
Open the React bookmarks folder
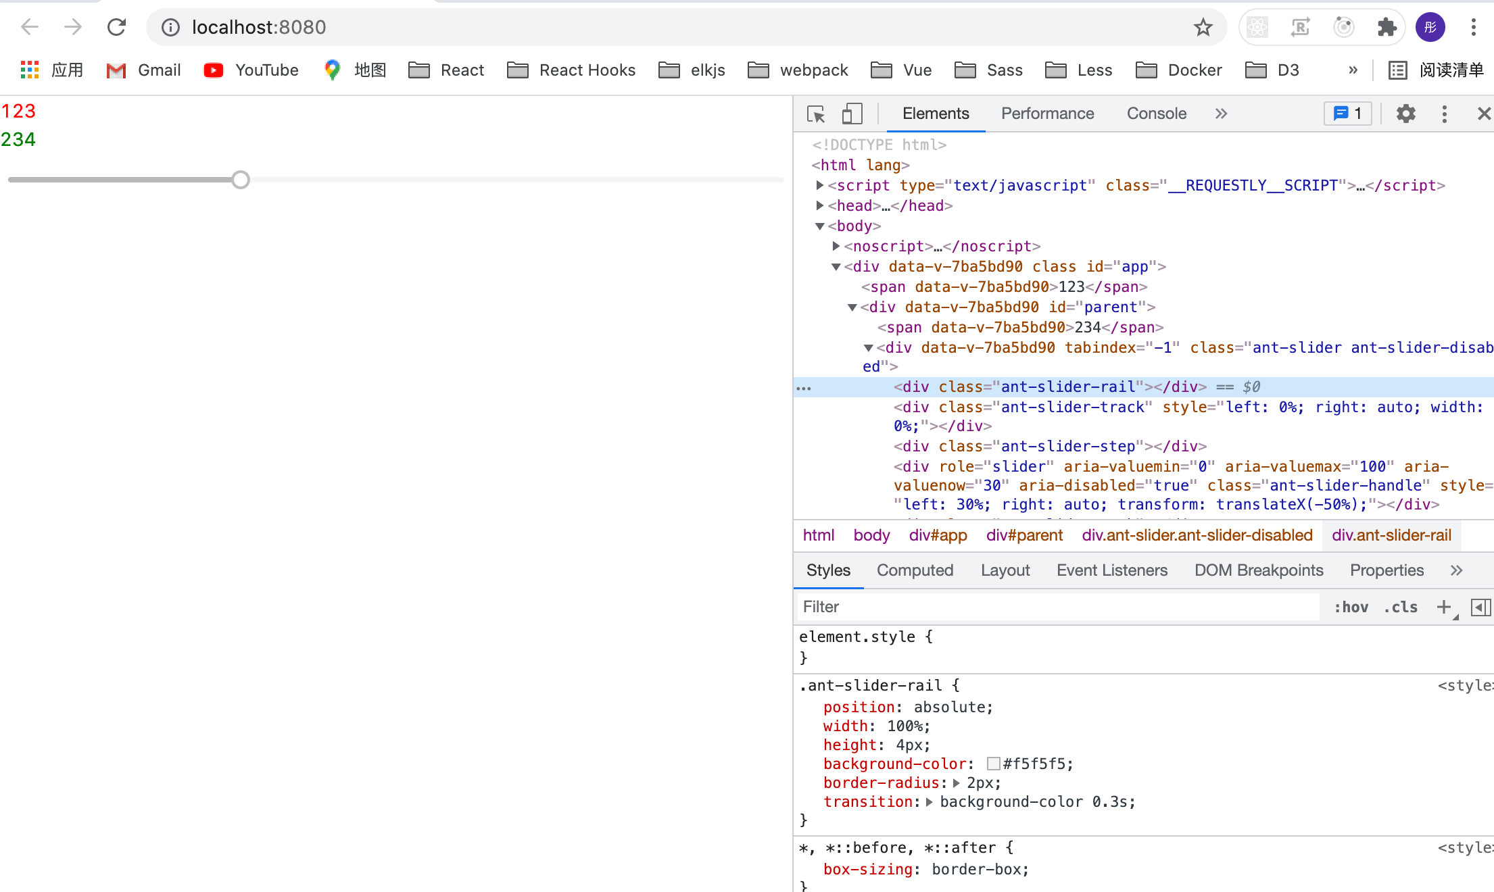pos(446,70)
